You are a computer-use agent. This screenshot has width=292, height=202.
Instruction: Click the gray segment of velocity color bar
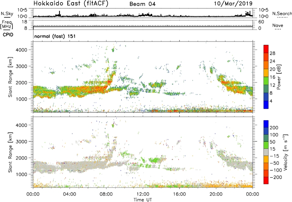coord(266,152)
